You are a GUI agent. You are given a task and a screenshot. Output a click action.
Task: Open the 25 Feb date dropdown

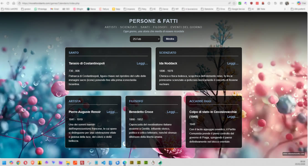[145, 39]
